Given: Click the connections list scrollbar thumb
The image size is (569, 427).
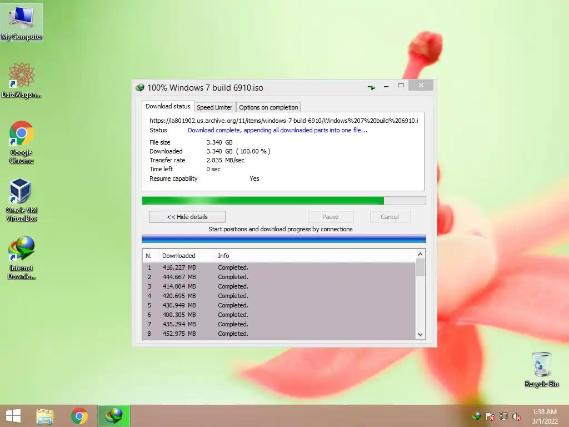Looking at the screenshot, I should [420, 267].
